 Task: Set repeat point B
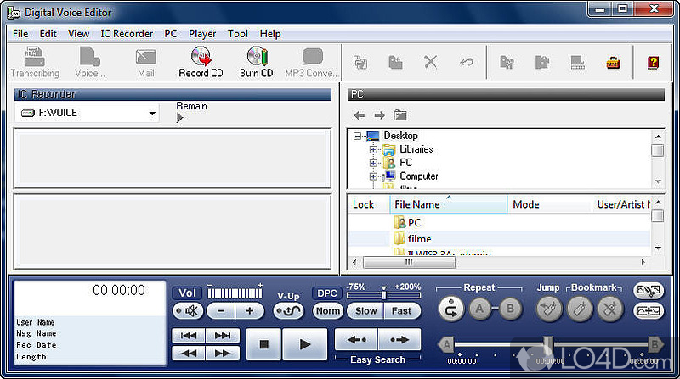pyautogui.click(x=511, y=309)
